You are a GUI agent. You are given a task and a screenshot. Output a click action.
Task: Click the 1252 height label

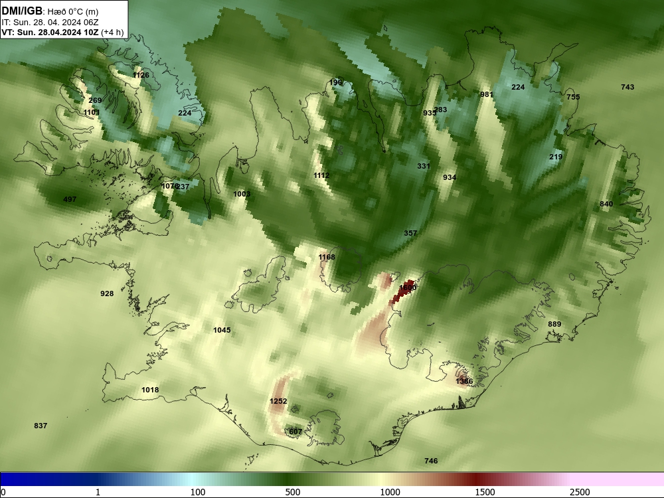click(278, 402)
